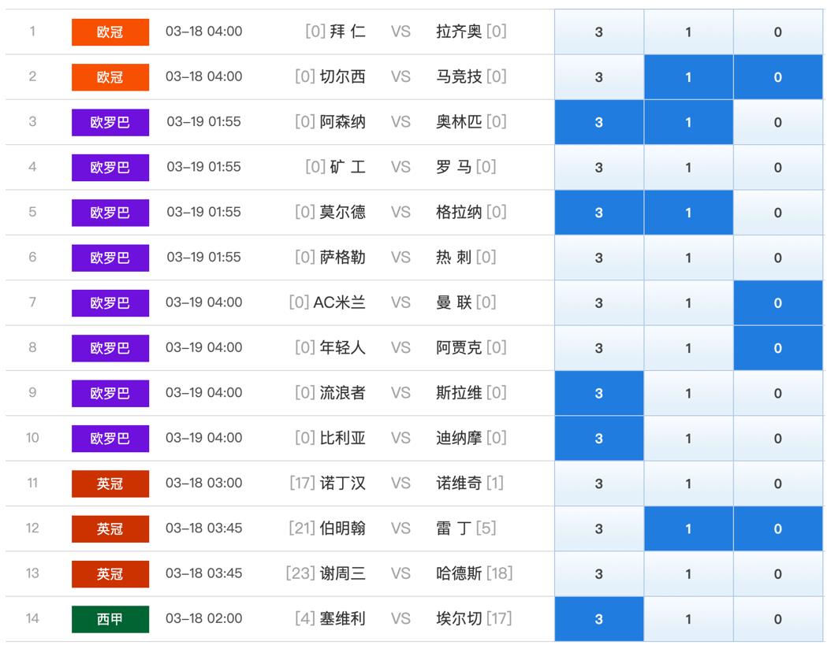
Task: Open the 曼联 team name
Action: (x=453, y=303)
